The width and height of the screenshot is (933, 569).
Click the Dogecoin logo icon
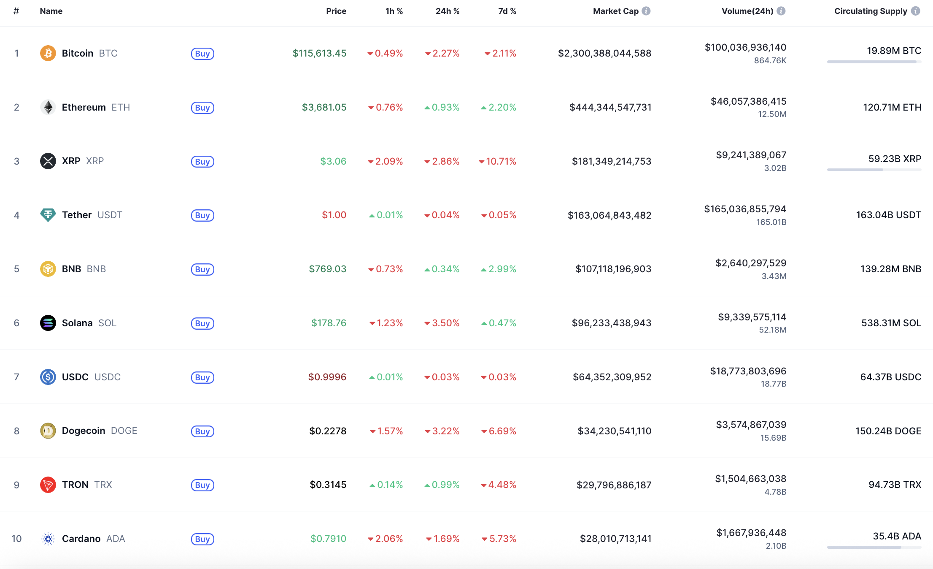[x=48, y=431]
